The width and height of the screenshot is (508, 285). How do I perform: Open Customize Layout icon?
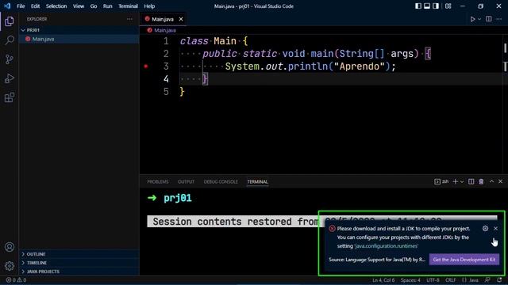pos(448,6)
